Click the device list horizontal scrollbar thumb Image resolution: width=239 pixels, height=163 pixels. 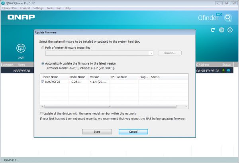(x=110, y=106)
